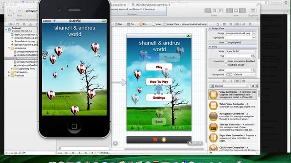The image size is (291, 163).
Task: Switch object library to list view
Action: [257, 86]
